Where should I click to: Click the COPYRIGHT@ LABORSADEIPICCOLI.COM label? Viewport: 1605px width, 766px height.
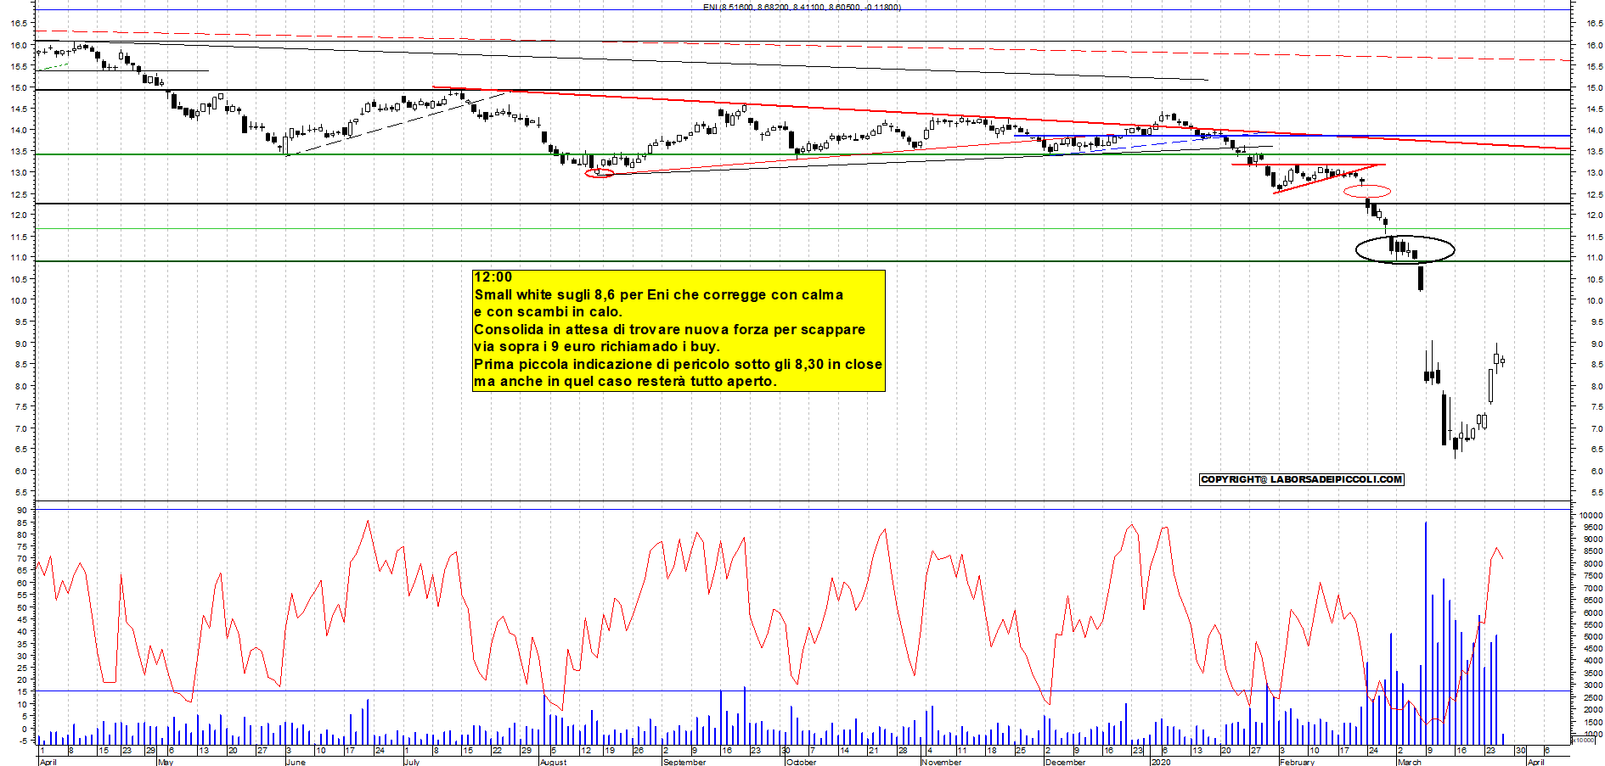1302,479
